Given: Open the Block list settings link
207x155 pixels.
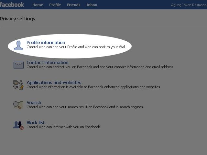Looking at the screenshot, I should click(x=36, y=122).
